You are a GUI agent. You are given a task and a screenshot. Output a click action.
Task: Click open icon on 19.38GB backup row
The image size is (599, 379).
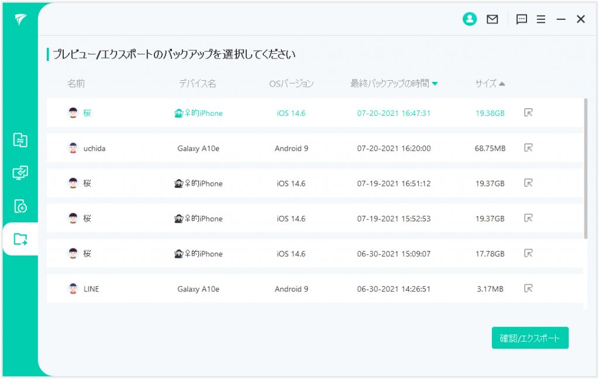click(528, 113)
